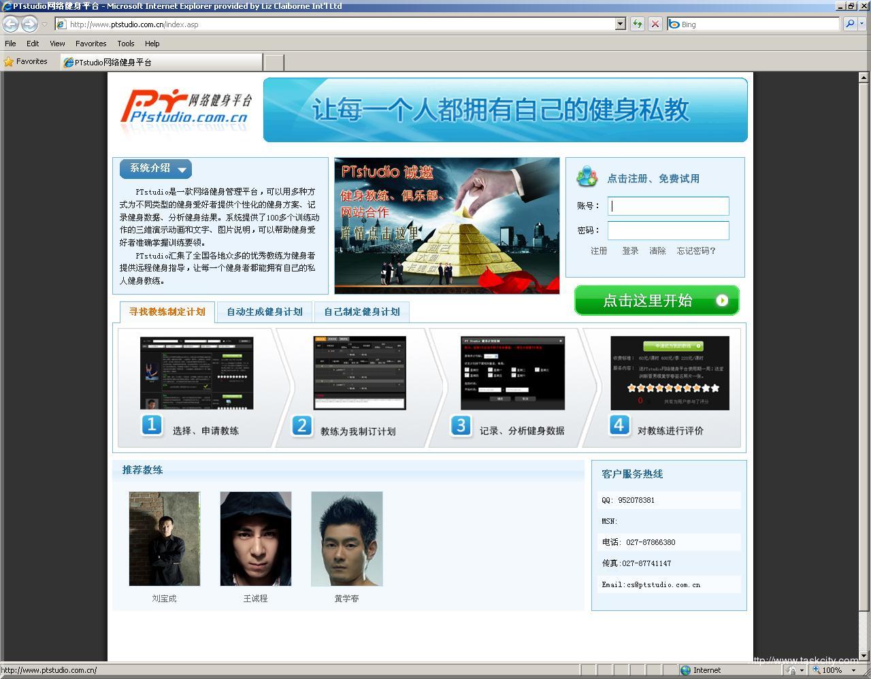Open the Edit menu
The height and width of the screenshot is (679, 871).
pos(33,44)
